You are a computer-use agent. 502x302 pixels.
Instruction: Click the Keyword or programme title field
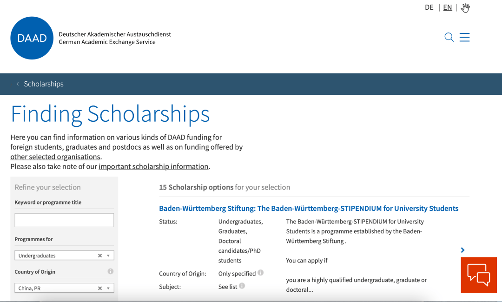tap(64, 220)
